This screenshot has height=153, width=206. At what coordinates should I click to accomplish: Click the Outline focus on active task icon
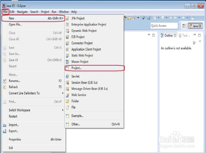[194, 42]
